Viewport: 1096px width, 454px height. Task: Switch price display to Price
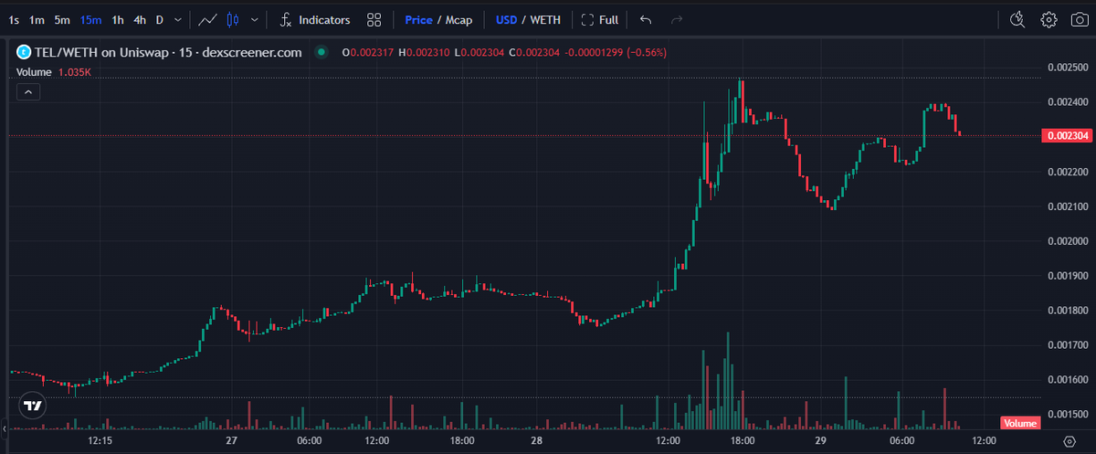pyautogui.click(x=419, y=19)
